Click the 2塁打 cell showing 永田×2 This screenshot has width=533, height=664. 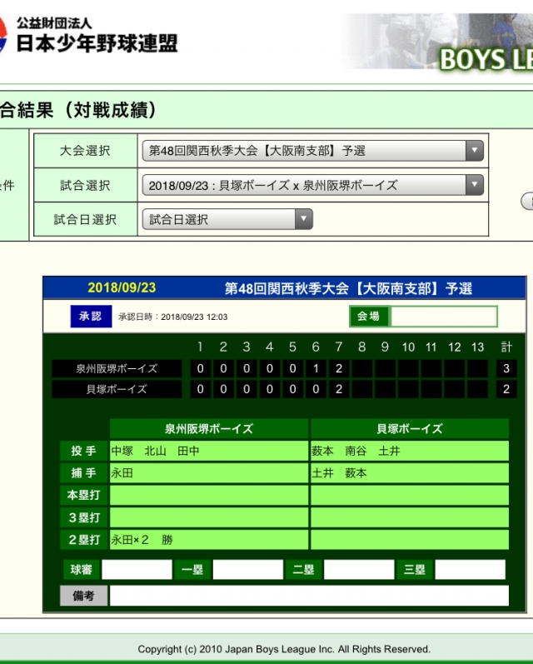pyautogui.click(x=209, y=540)
